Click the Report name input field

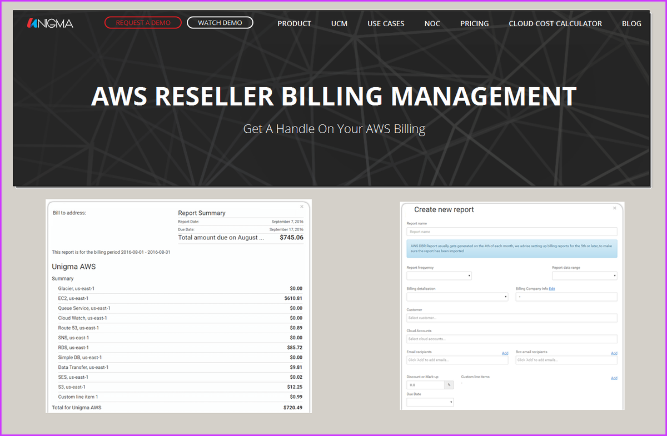tap(512, 232)
